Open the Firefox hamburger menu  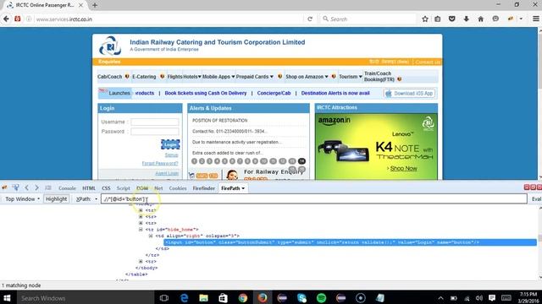tap(535, 19)
